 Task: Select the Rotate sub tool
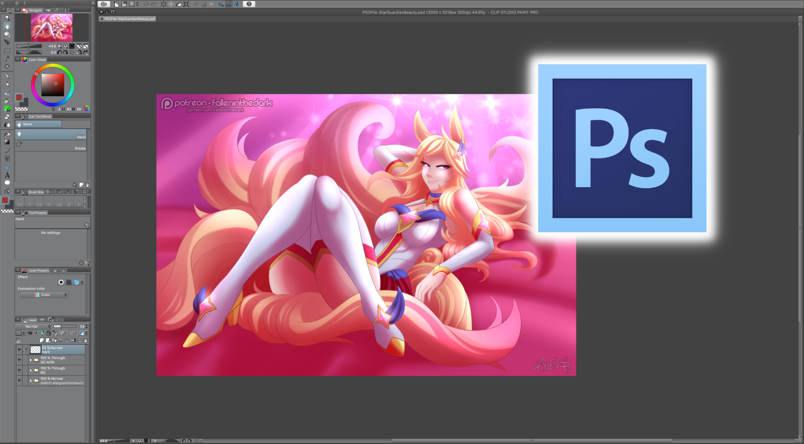[50, 145]
